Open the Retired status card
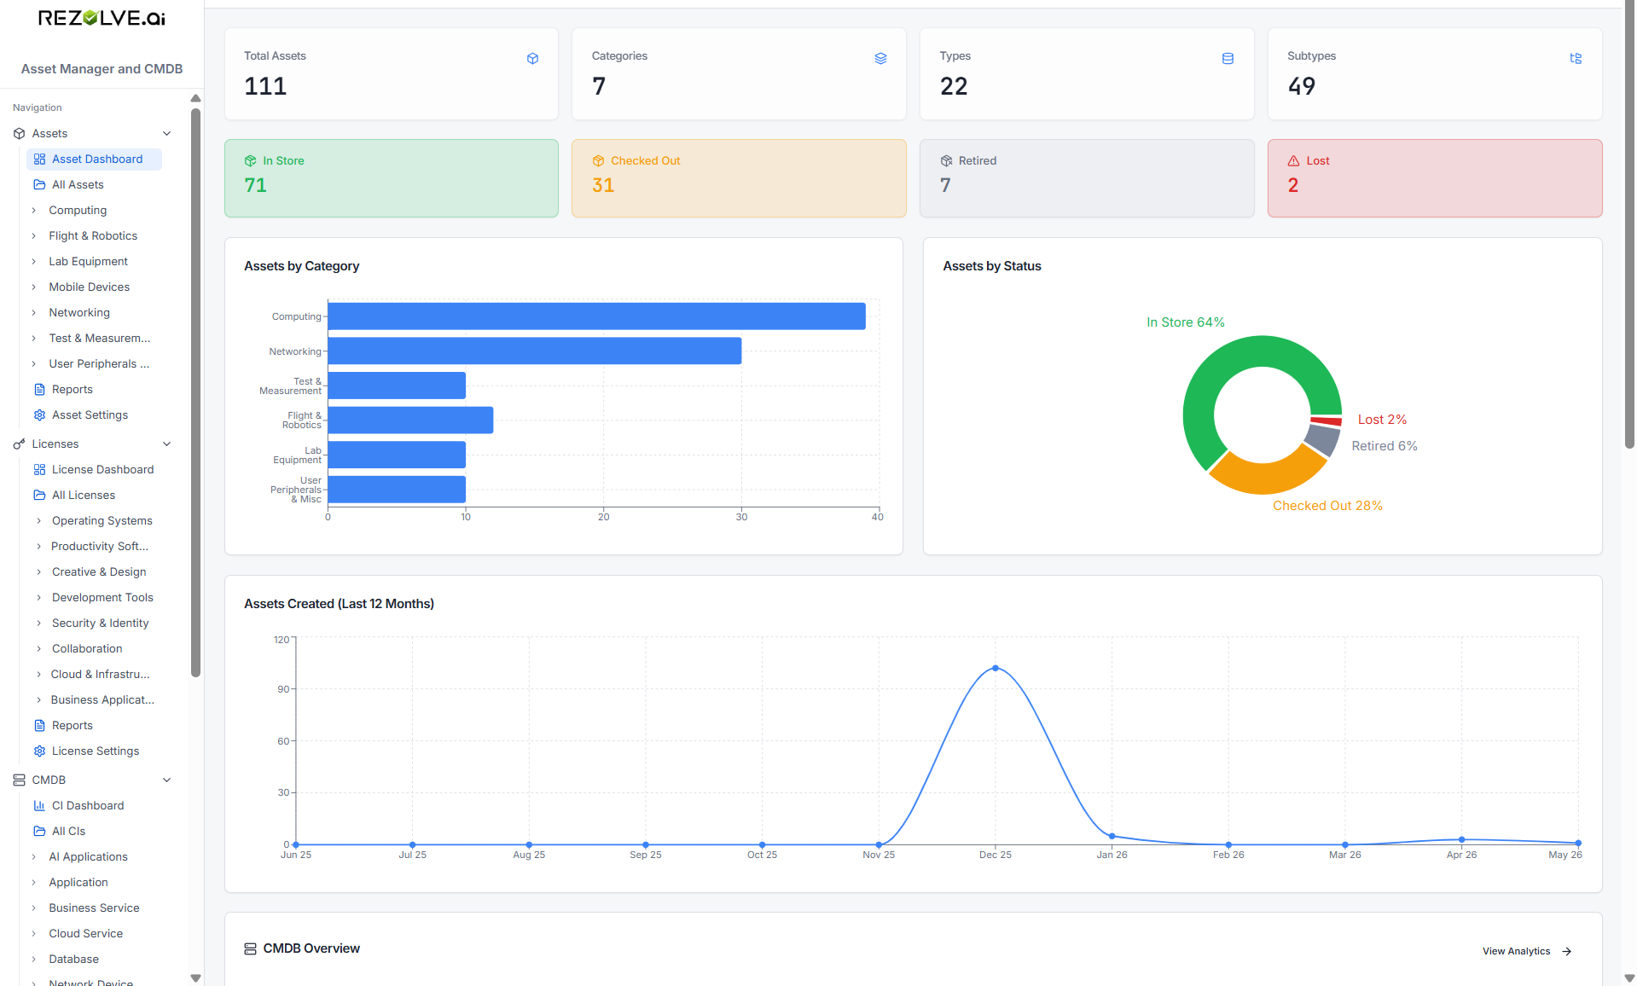Screen dimensions: 1637x986 [x=1087, y=178]
